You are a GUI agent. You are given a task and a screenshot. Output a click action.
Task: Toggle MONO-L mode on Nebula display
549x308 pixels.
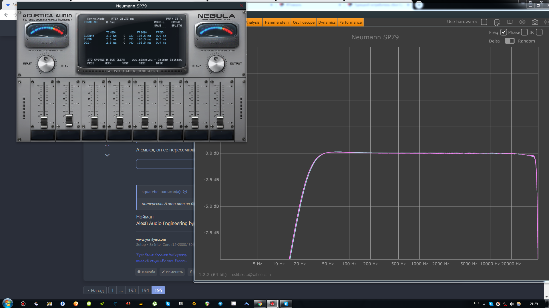coord(159,22)
